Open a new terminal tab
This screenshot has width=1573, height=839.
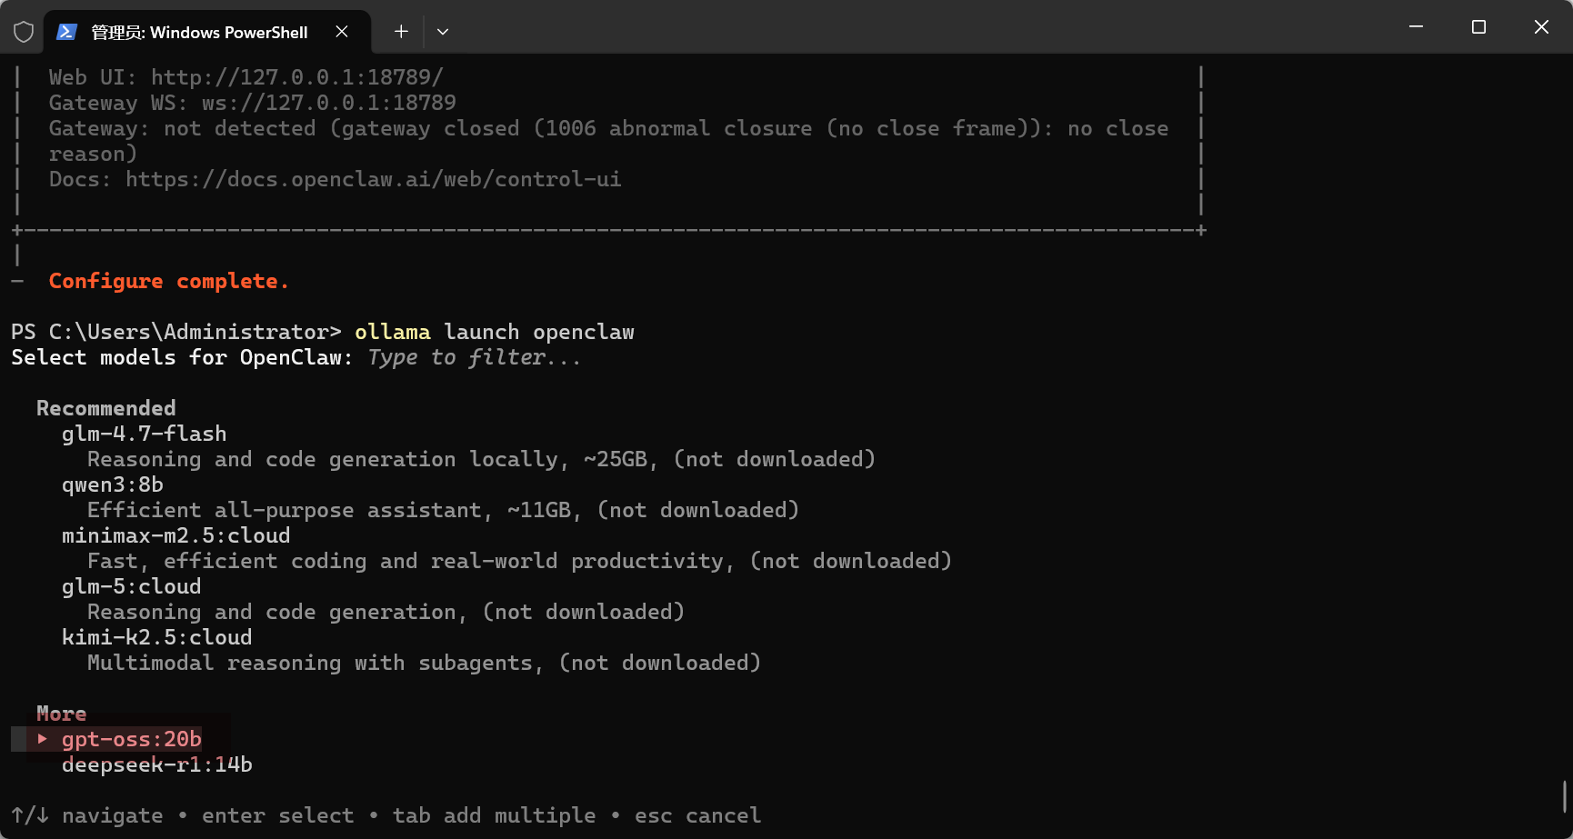401,32
